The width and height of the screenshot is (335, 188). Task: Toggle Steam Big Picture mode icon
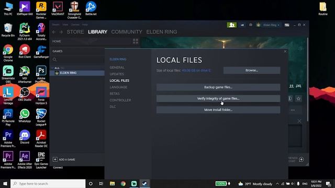[x=287, y=25]
